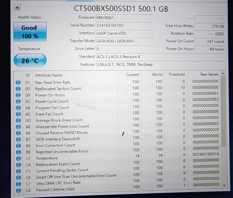The height and width of the screenshot is (198, 233).
Task: Click raw value 000000000093 of Power Cycle Count
Action: (x=206, y=100)
